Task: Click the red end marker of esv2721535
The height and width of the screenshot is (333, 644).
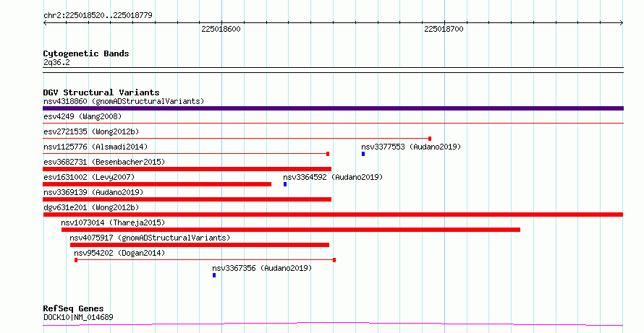Action: [430, 139]
